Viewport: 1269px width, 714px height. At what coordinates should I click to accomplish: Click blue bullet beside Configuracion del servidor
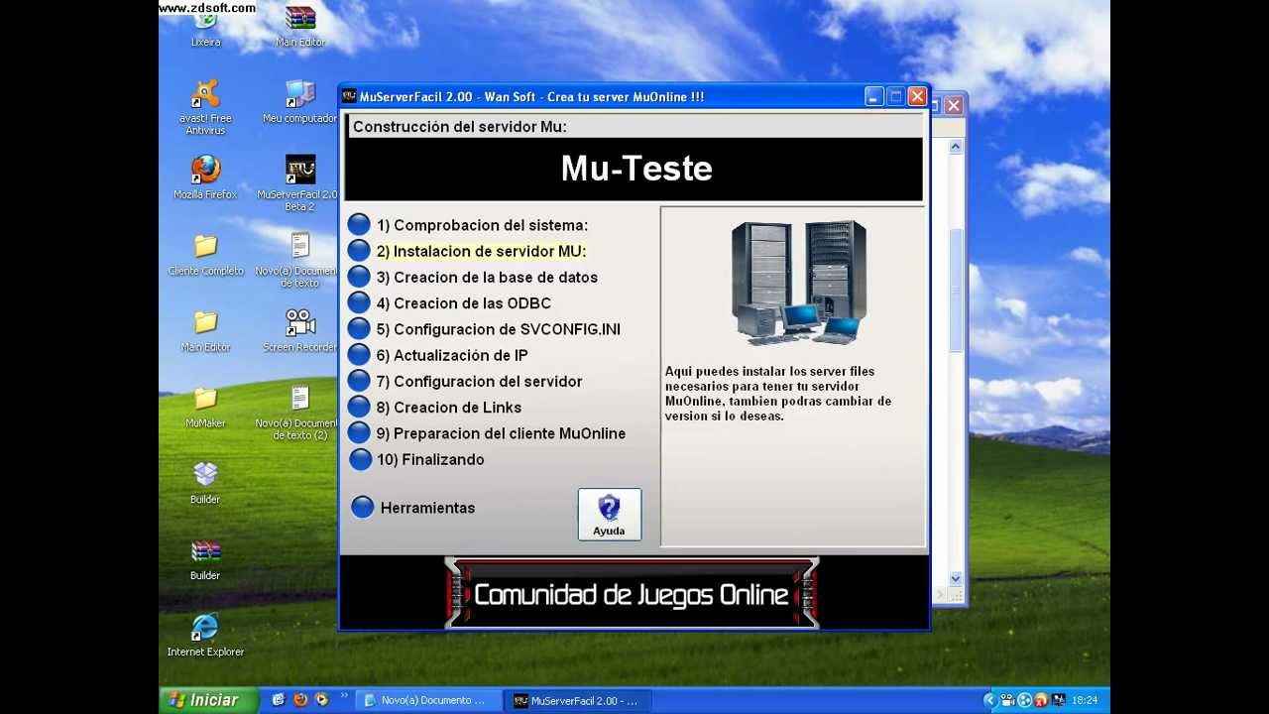tap(359, 381)
